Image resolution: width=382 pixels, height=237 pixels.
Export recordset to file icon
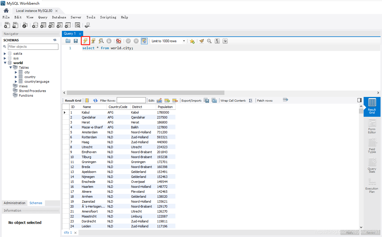click(x=206, y=100)
